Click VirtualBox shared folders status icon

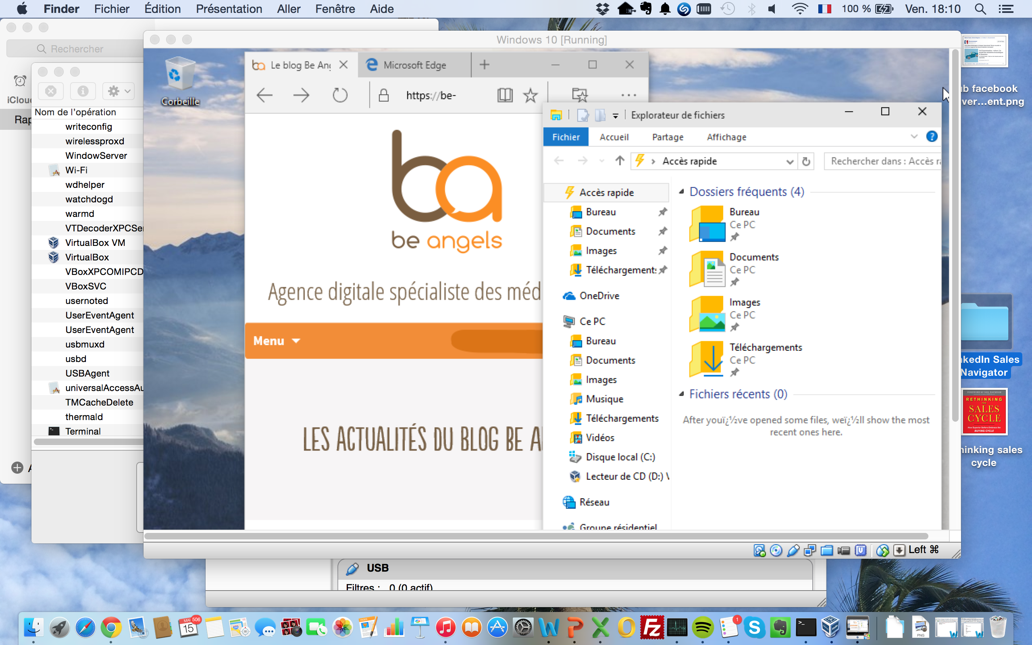tap(826, 550)
